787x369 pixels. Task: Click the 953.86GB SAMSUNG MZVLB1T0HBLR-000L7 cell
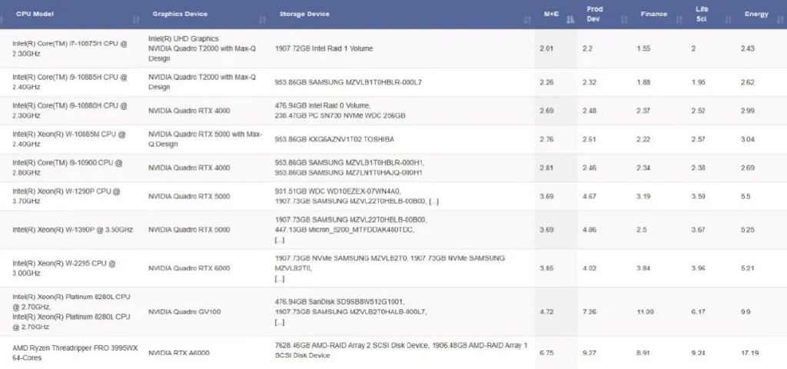tap(348, 81)
